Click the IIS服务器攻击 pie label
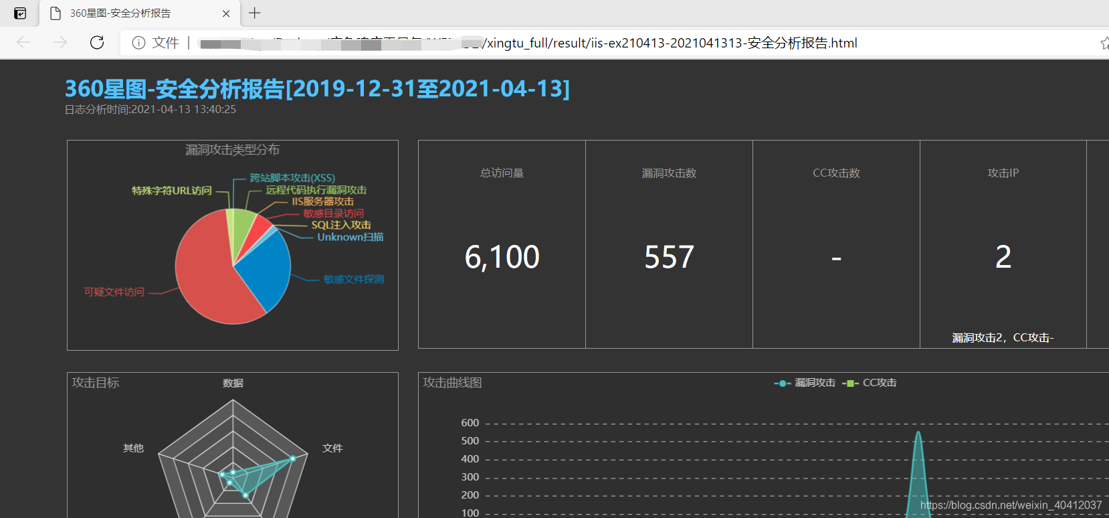 tap(322, 201)
